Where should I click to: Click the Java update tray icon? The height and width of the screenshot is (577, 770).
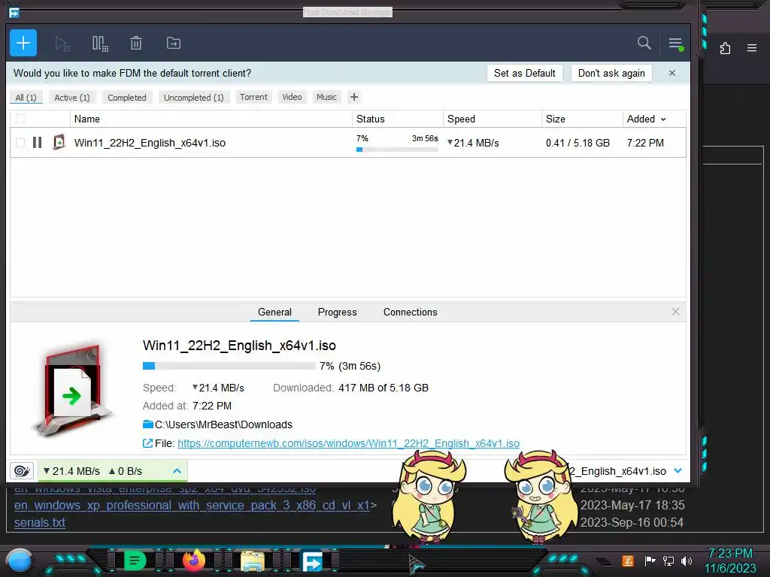click(x=628, y=560)
